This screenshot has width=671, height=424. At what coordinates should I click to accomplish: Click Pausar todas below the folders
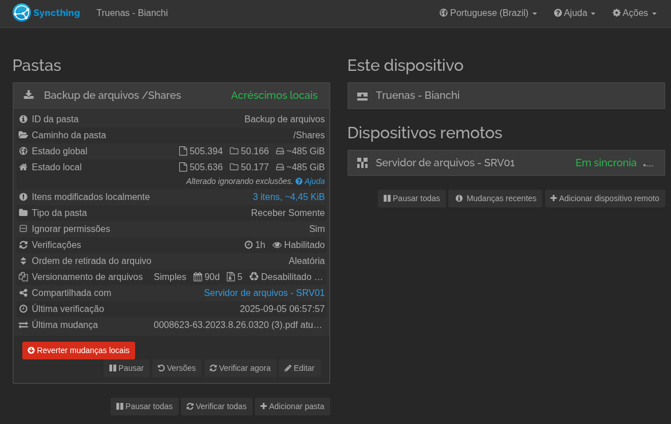coord(144,406)
